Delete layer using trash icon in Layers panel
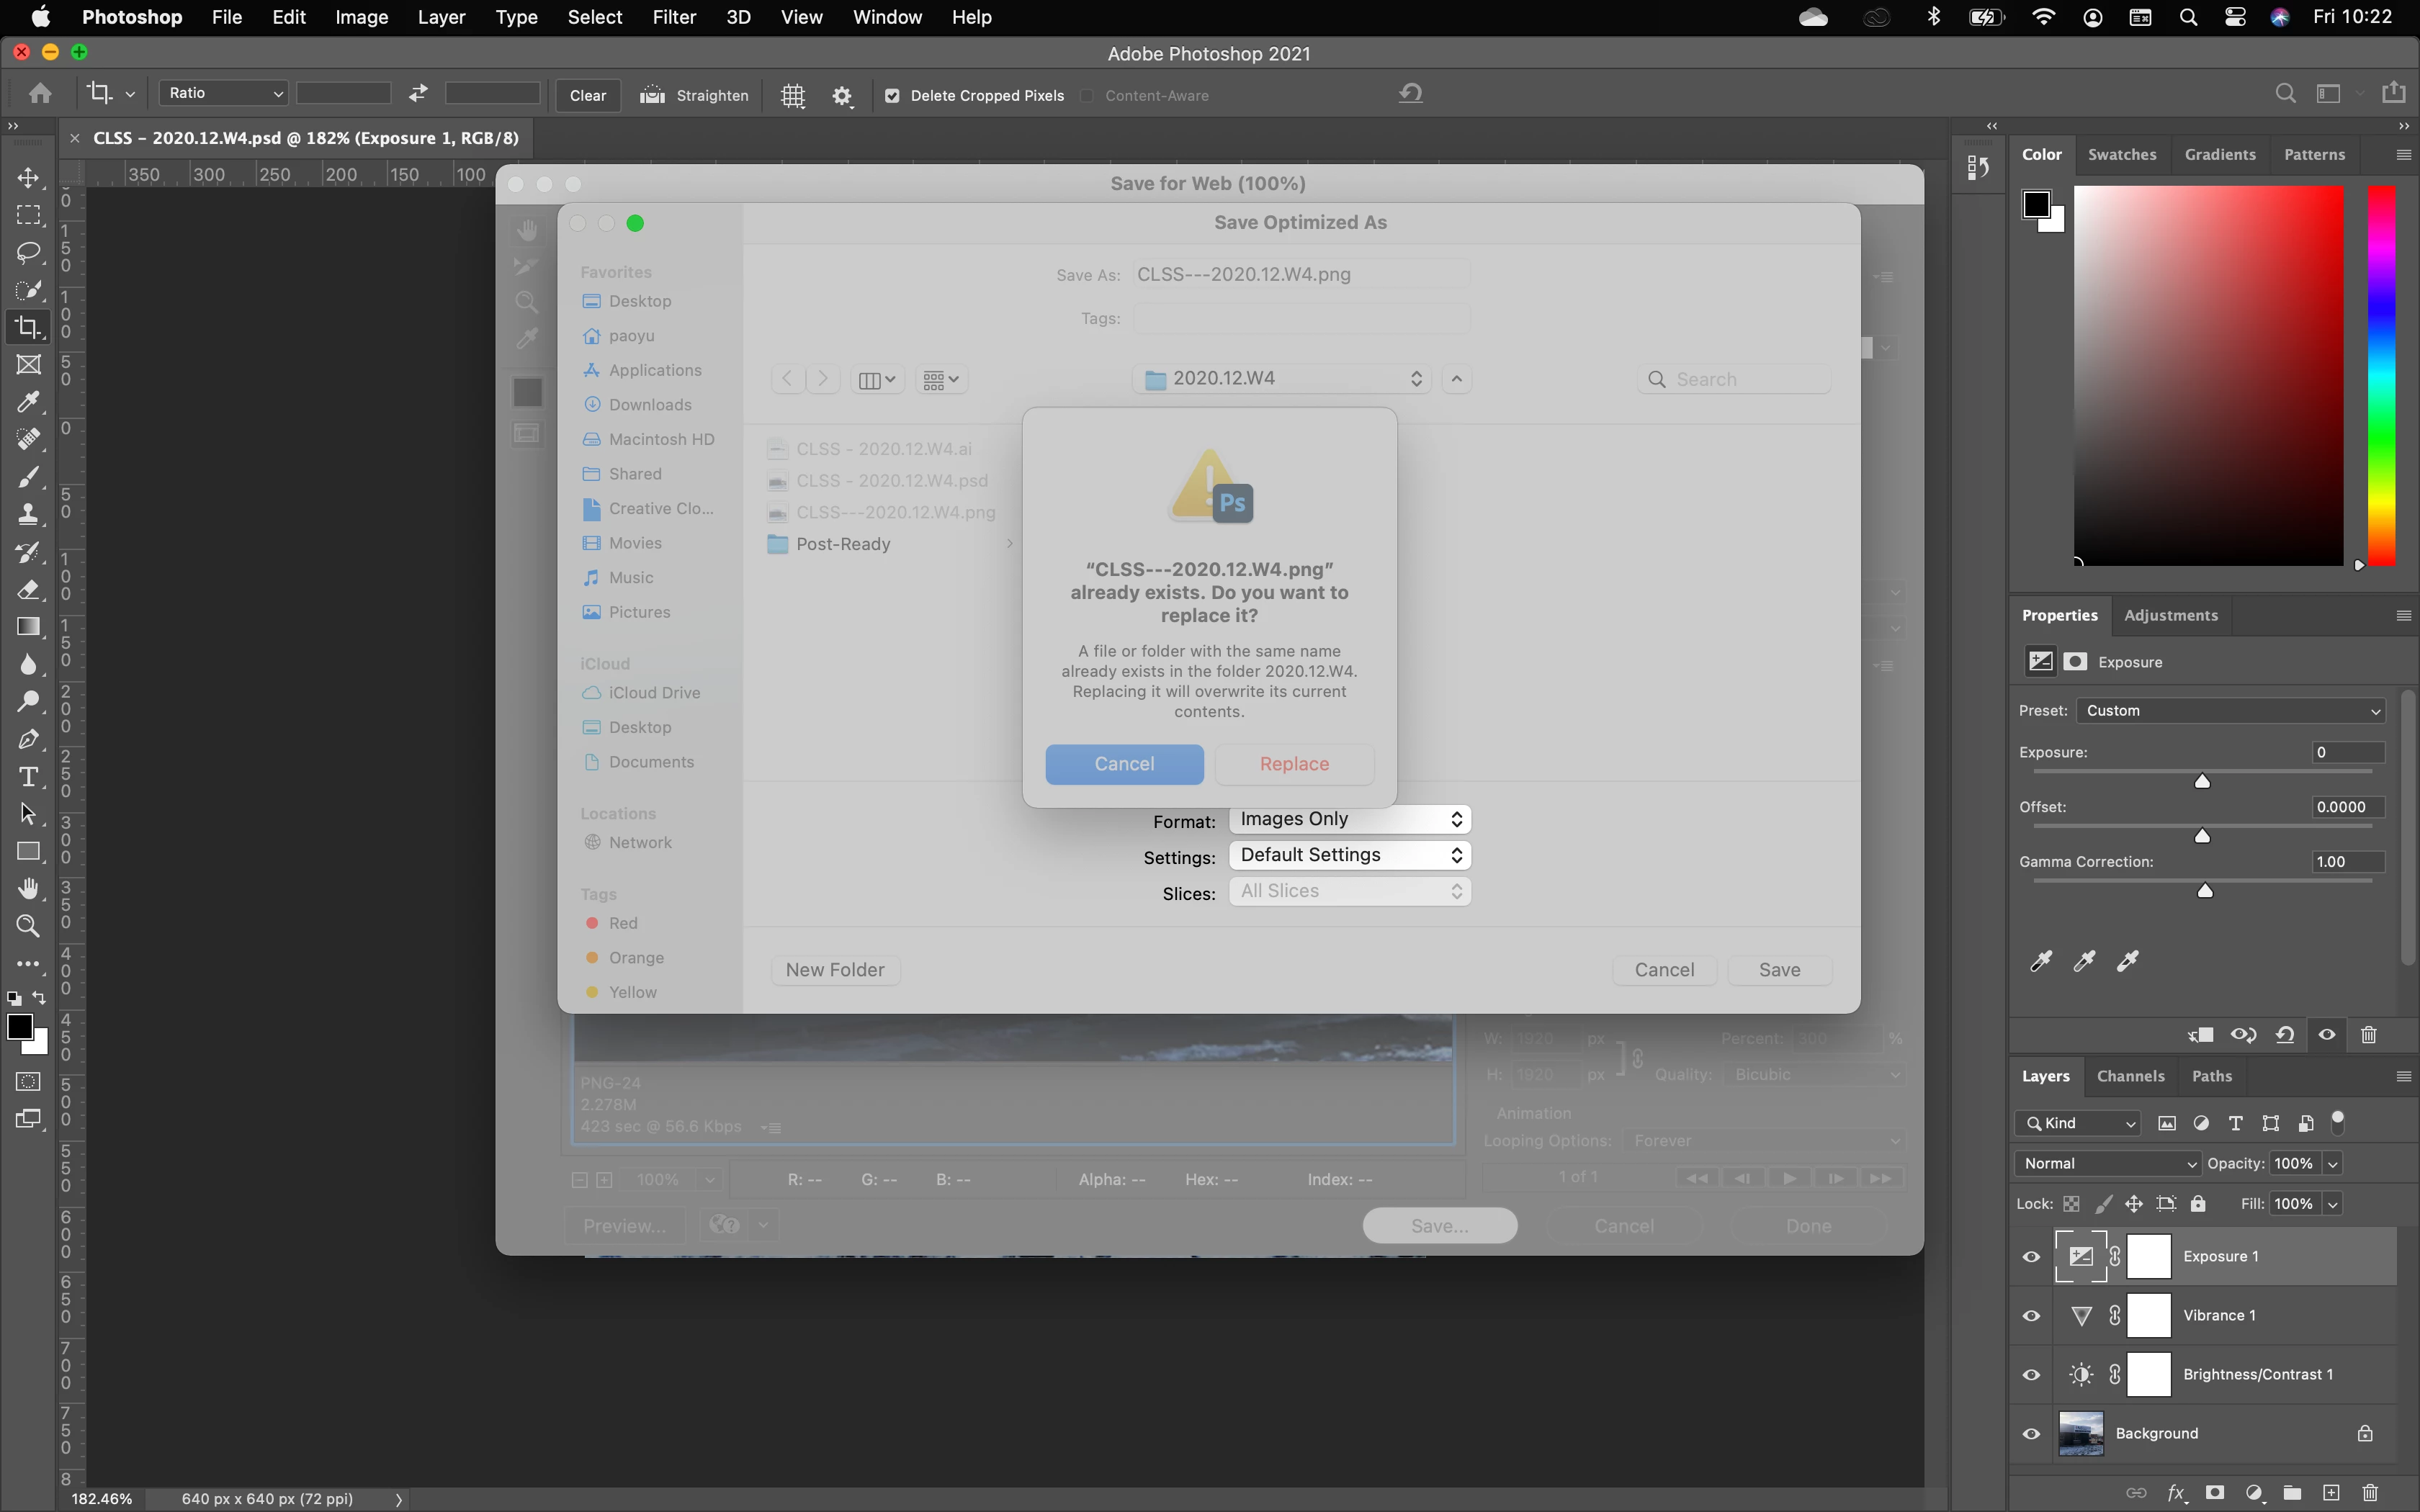 point(2369,1493)
